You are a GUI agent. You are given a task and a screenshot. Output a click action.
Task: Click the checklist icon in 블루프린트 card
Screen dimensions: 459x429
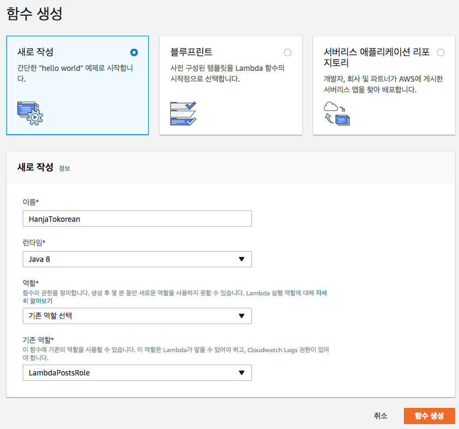tap(183, 114)
